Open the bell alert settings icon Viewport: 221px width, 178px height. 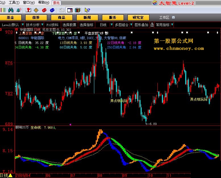click(x=19, y=10)
